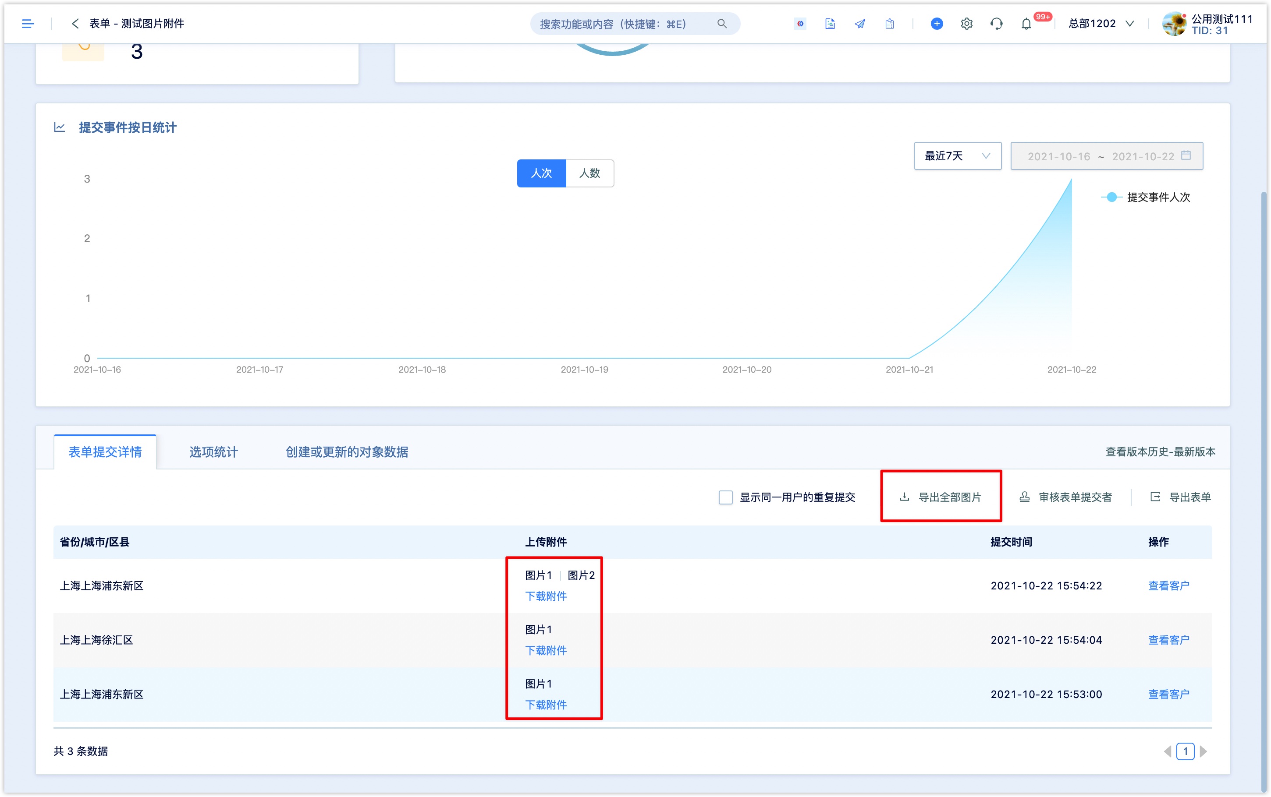
Task: View customer for 15:54:04 row
Action: tap(1169, 640)
